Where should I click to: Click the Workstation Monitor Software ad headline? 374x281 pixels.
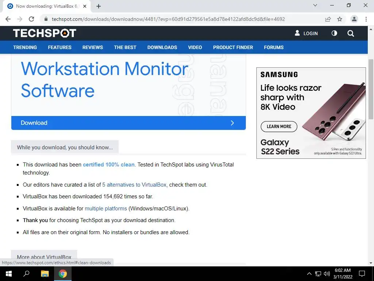(x=104, y=79)
